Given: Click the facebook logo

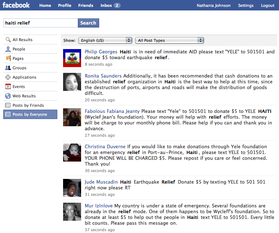Looking at the screenshot, I should [x=16, y=5].
